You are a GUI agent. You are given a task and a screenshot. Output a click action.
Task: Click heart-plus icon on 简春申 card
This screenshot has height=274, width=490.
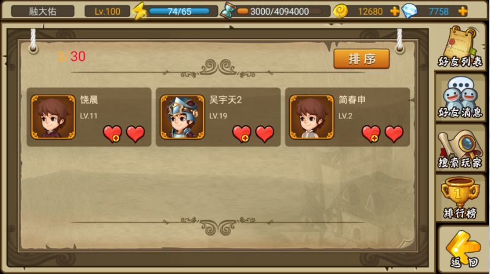click(371, 134)
